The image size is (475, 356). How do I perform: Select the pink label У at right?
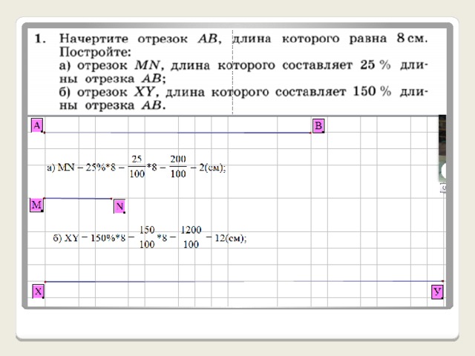point(437,291)
